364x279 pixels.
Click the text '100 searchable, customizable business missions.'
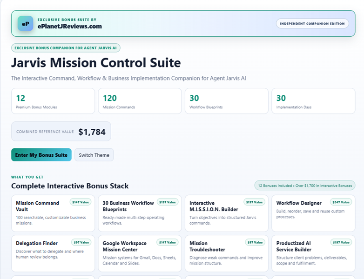pyautogui.click(x=51, y=220)
